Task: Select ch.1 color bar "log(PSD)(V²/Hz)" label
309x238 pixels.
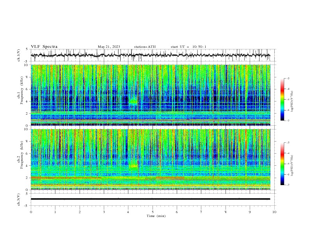Action: (x=292, y=101)
